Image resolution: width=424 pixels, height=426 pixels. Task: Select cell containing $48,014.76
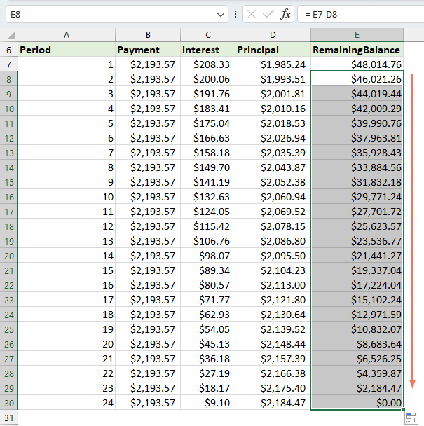pos(357,64)
